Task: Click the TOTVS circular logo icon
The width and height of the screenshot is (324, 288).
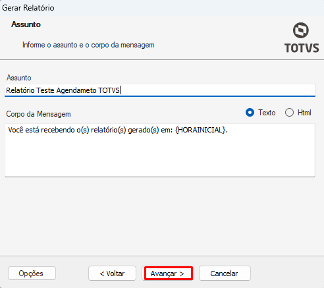Action: click(x=301, y=30)
